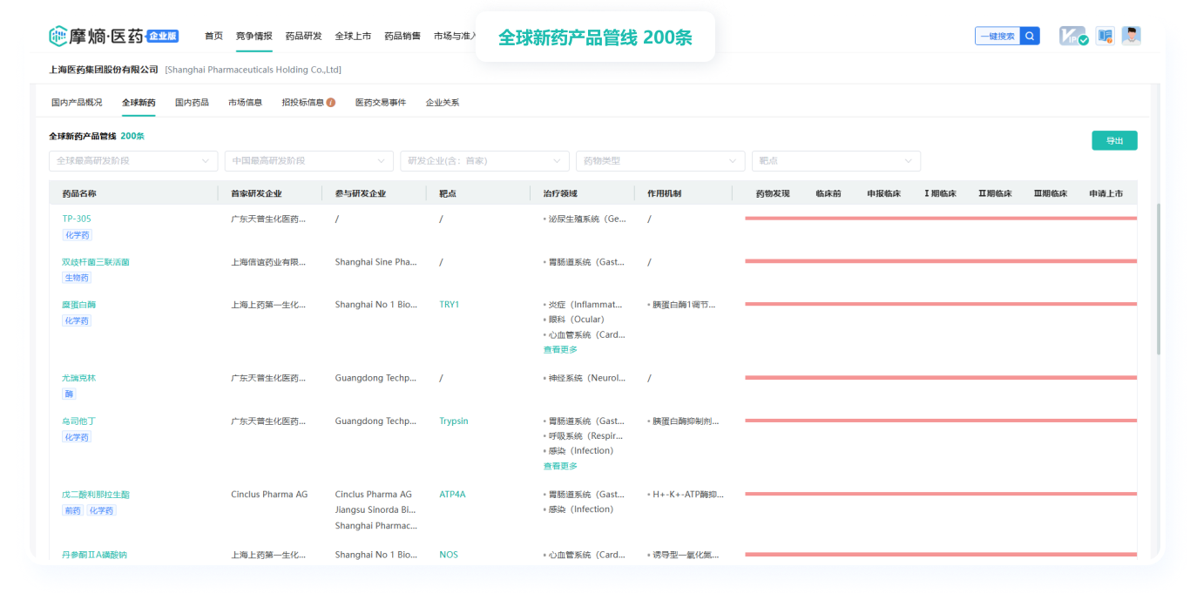Click the 前药 tag under 戊二酸利那拉生酯
The height and width of the screenshot is (593, 1190).
72,511
